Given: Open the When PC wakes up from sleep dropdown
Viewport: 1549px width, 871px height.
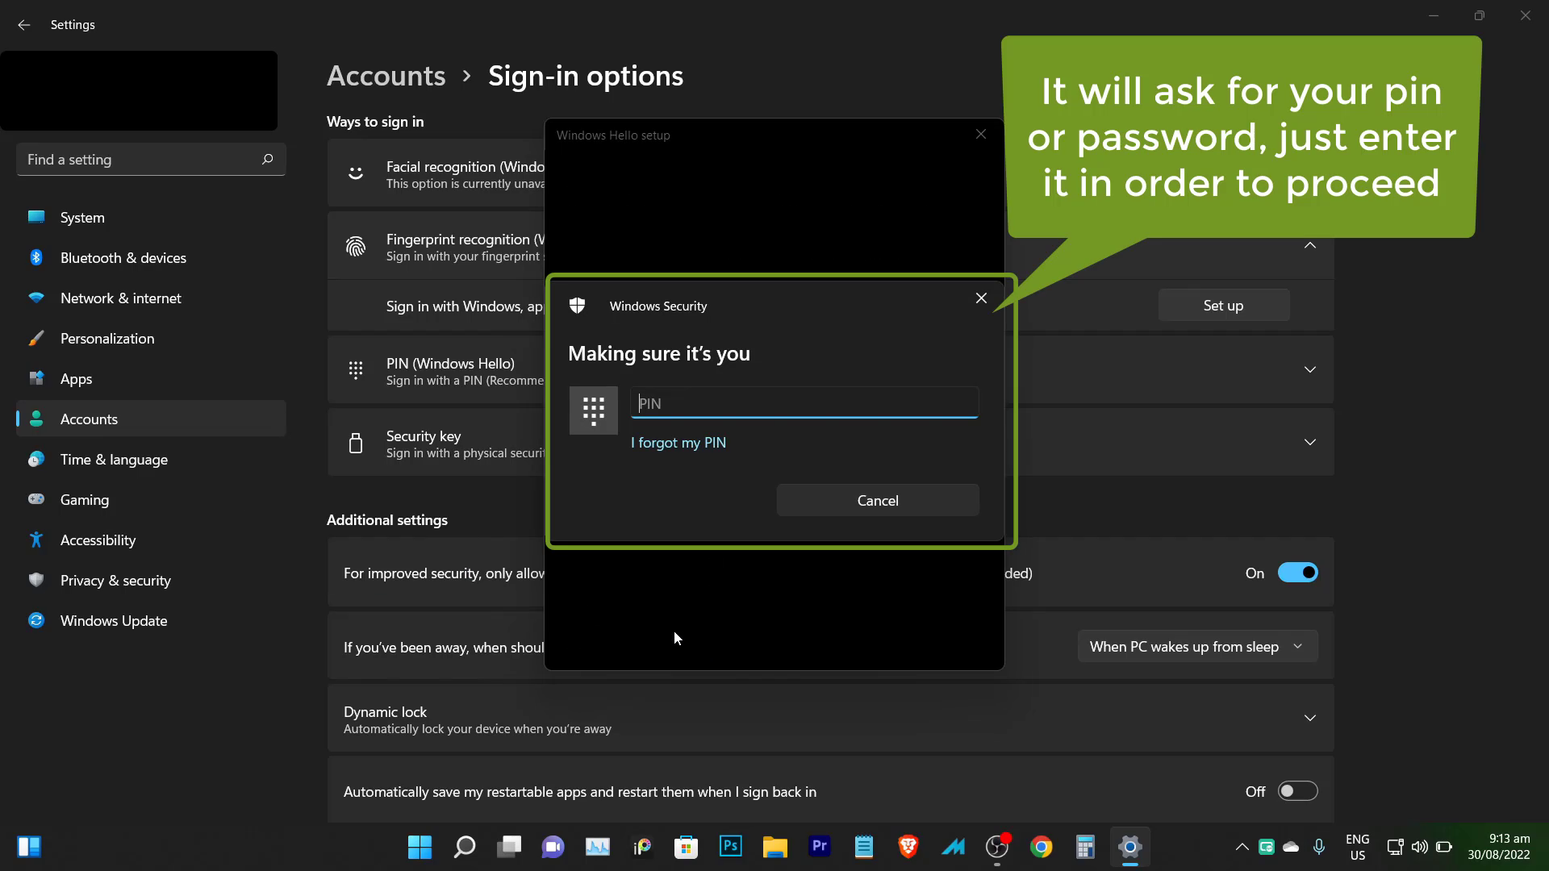Looking at the screenshot, I should (1197, 647).
